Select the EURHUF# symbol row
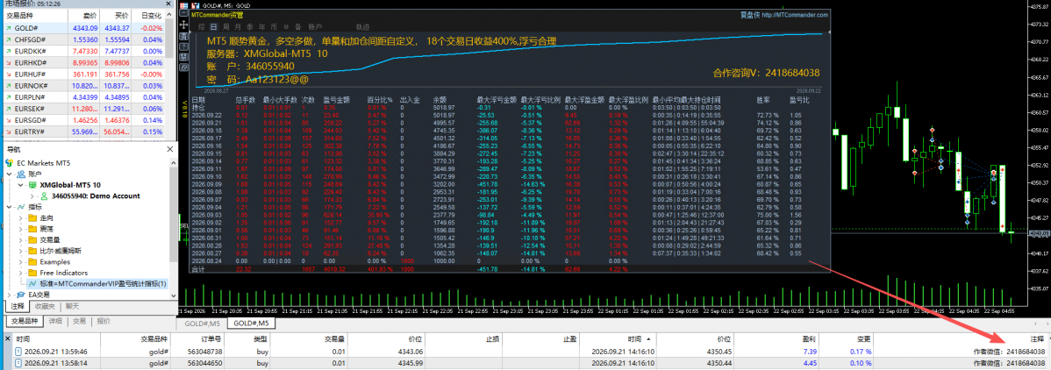The width and height of the screenshot is (1051, 370). point(84,73)
